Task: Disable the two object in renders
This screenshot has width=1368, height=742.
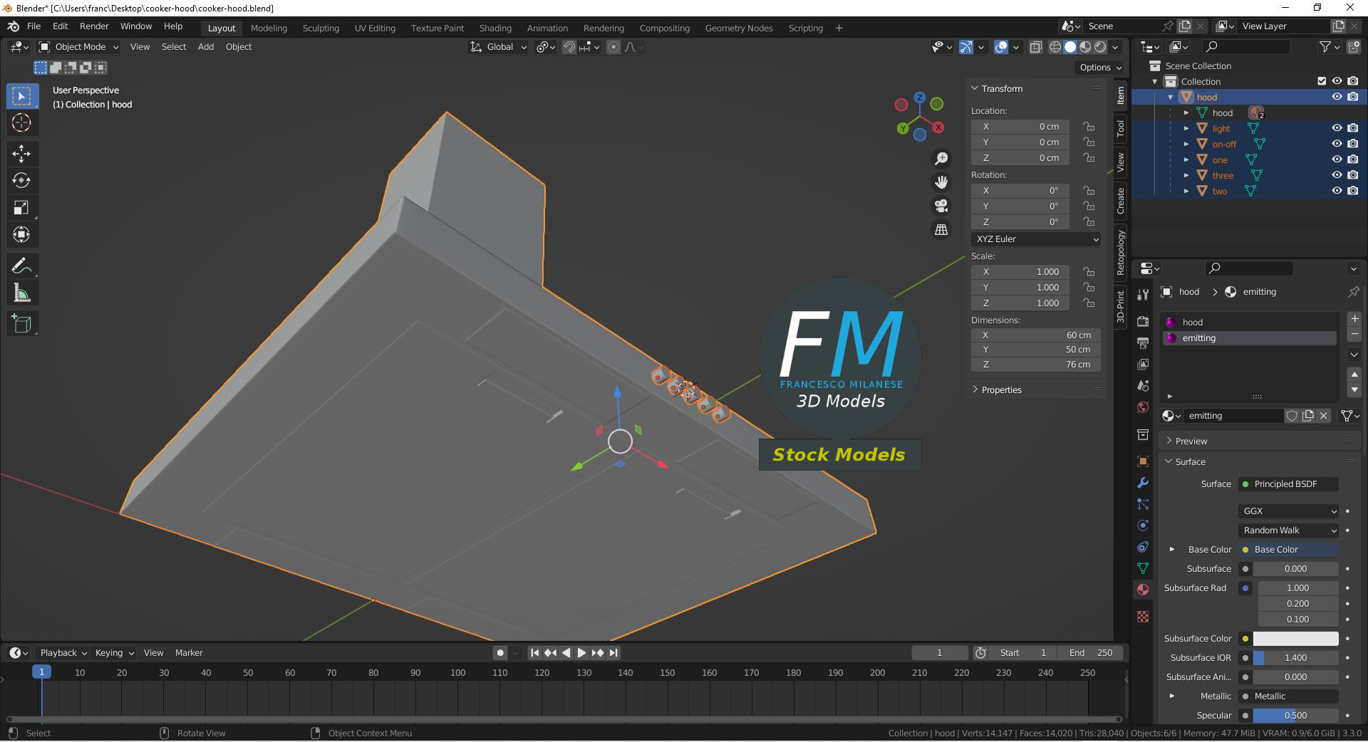Action: click(x=1353, y=191)
